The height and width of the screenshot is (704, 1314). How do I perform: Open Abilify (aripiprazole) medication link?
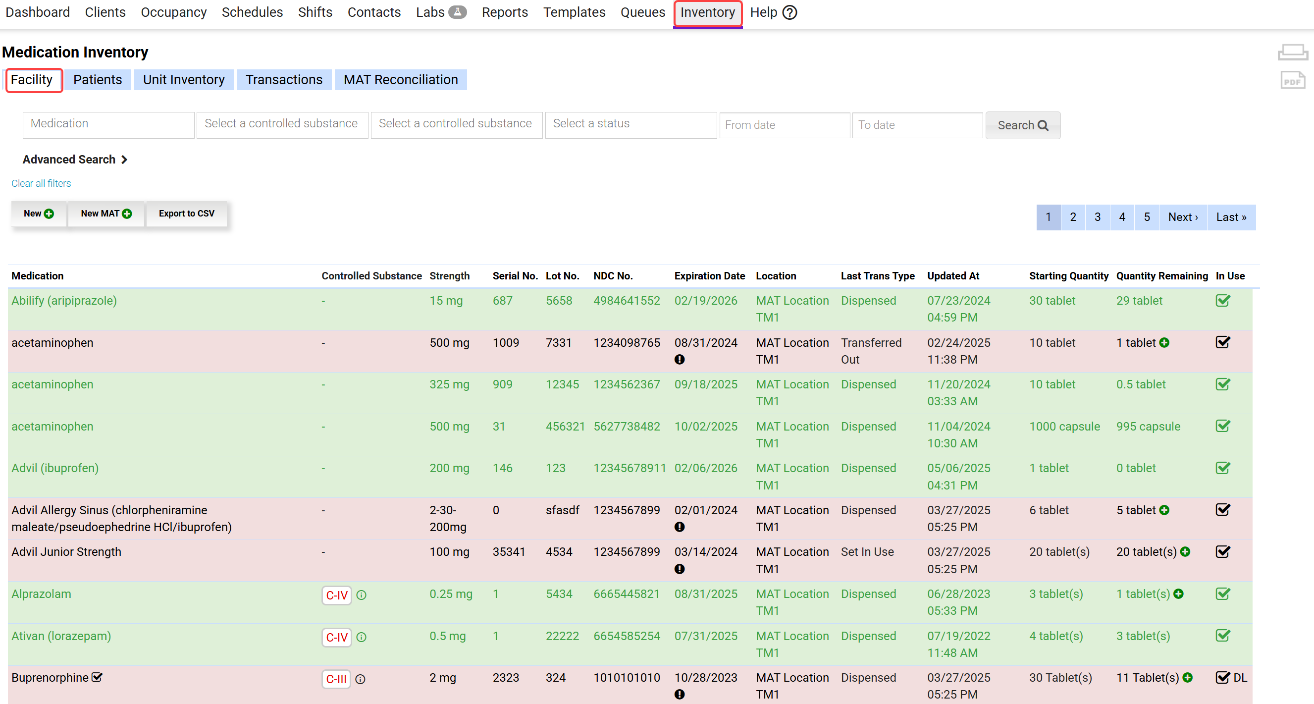coord(64,300)
